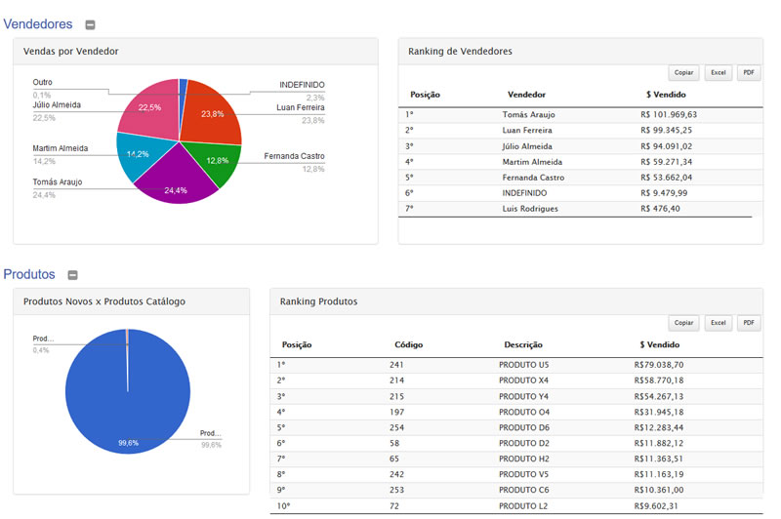The image size is (781, 519).
Task: Select the PRODUTO U5 table row
Action: point(515,365)
